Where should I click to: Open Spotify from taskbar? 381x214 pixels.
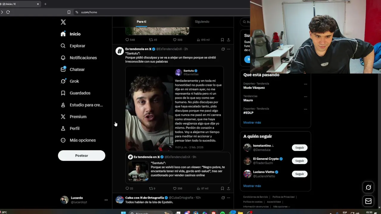click(223, 213)
